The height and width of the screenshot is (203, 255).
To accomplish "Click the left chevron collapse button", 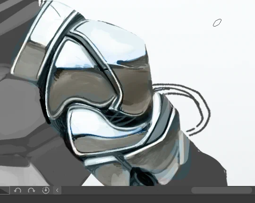I will pyautogui.click(x=57, y=190).
